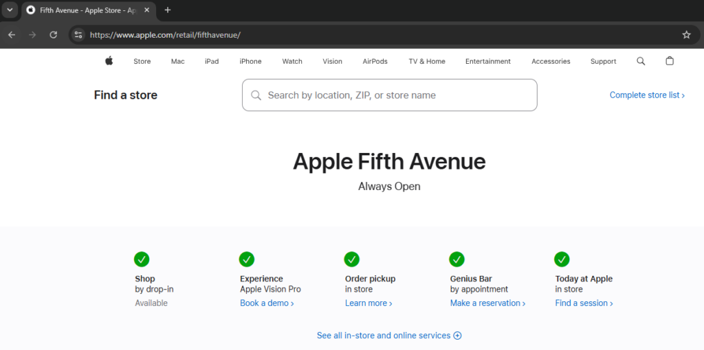
Task: Click the green checkmark above Genius Bar
Action: (x=456, y=259)
